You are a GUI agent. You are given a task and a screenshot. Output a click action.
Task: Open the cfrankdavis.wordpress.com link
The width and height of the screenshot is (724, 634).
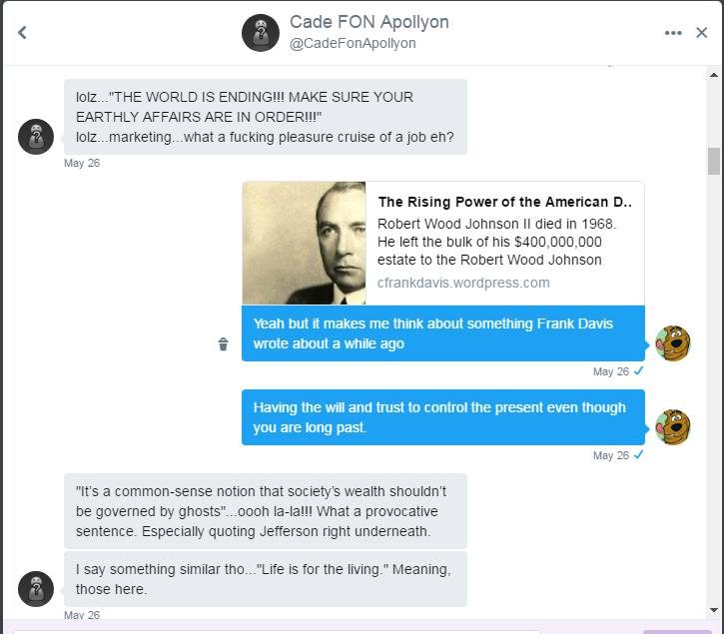pyautogui.click(x=463, y=283)
